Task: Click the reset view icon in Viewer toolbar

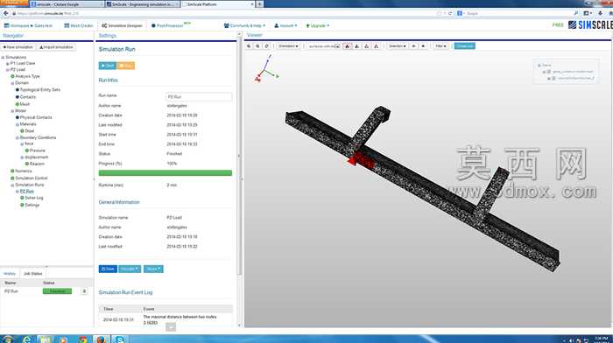Action: (267, 46)
